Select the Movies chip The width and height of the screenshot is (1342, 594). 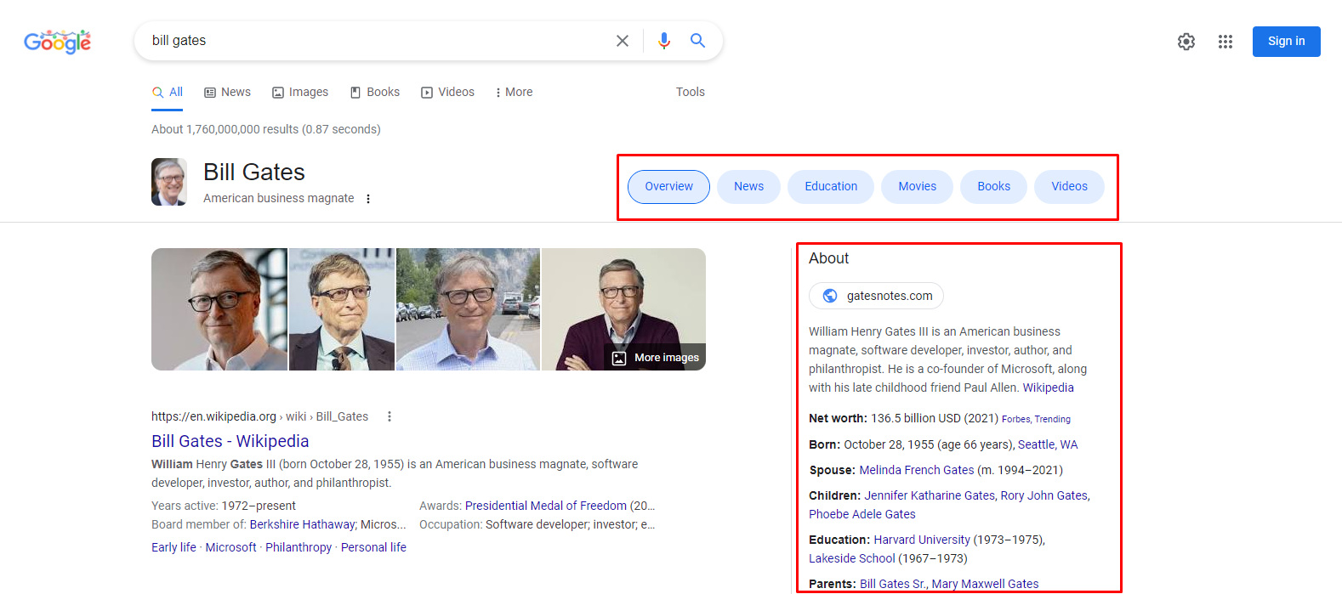pyautogui.click(x=918, y=187)
